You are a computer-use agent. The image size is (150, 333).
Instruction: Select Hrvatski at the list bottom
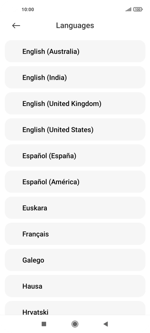pyautogui.click(x=75, y=308)
